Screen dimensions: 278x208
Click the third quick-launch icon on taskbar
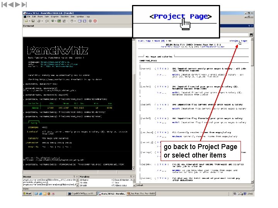point(45,194)
